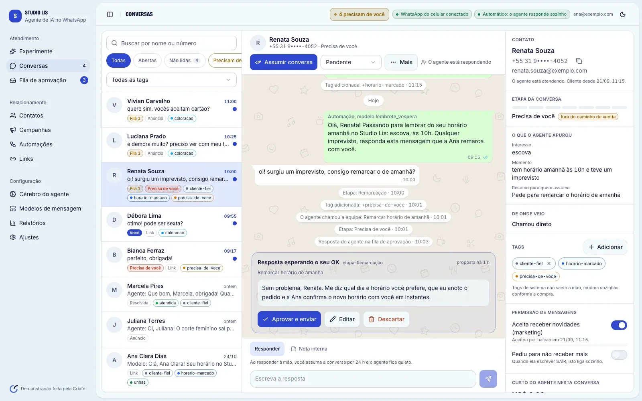Screen dimensions: 642x401
Task: Select the Todas conversations filter
Action: click(118, 61)
